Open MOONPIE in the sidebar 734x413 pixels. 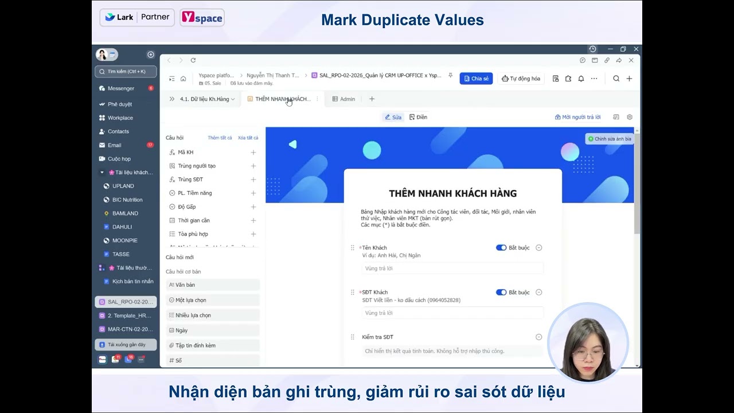click(124, 241)
